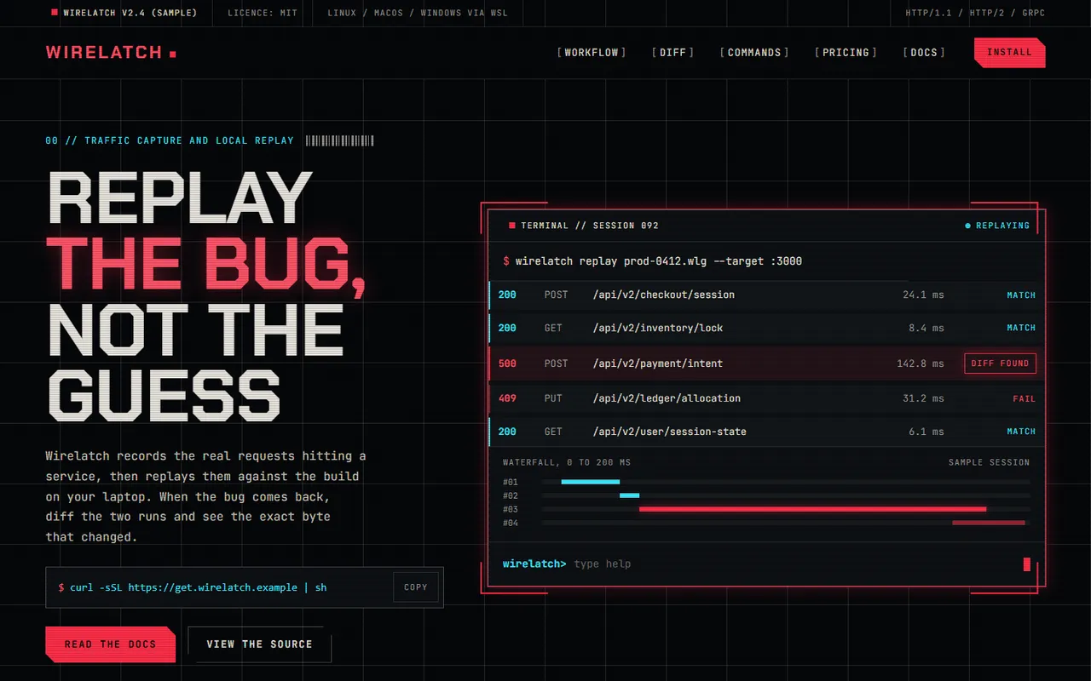
Task: Click the Traffic Capture and Local Replay label
Action: tap(170, 140)
